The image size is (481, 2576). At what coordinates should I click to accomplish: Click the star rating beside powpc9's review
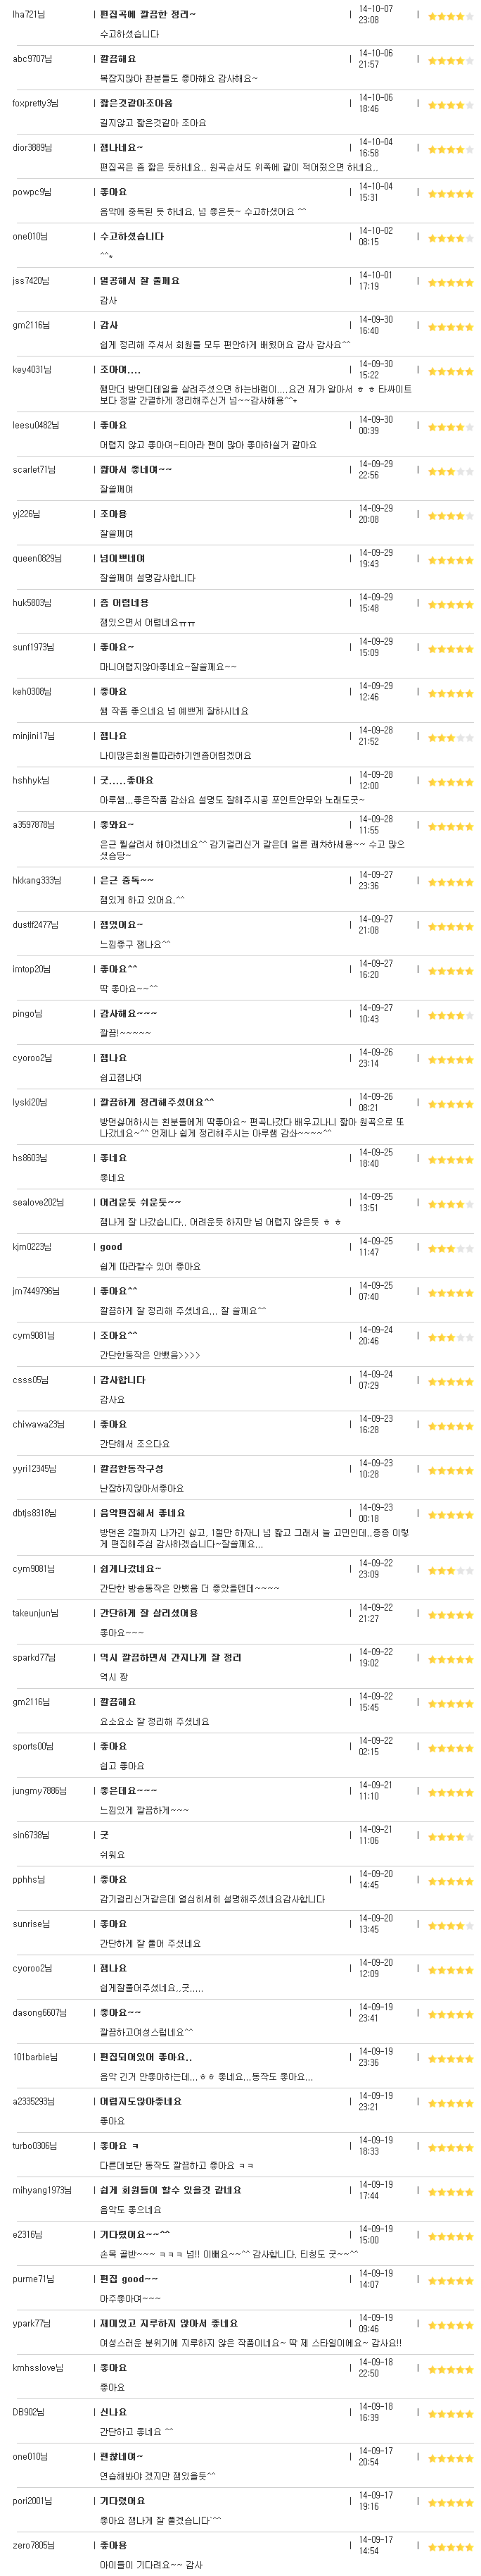(x=451, y=194)
